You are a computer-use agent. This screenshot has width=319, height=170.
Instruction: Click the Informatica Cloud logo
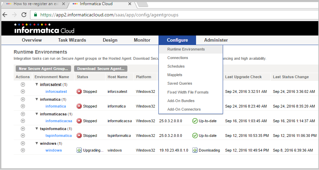pos(44,28)
